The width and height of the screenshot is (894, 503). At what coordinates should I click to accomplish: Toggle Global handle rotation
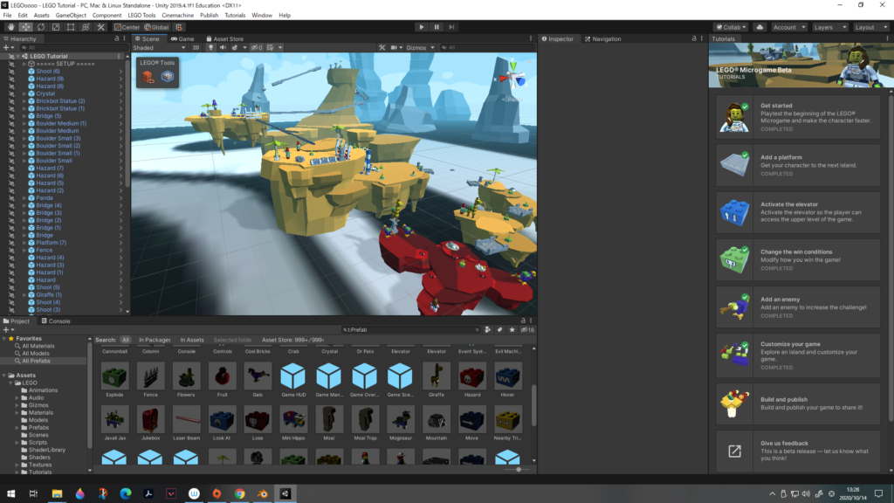pos(157,27)
